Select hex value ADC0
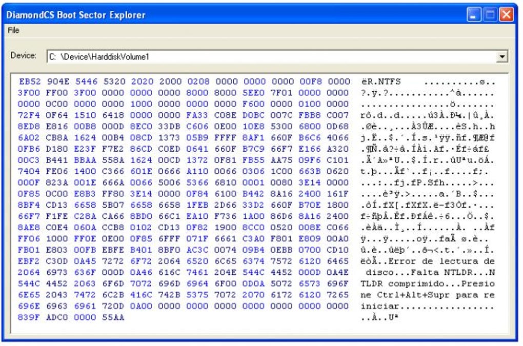 (58, 317)
